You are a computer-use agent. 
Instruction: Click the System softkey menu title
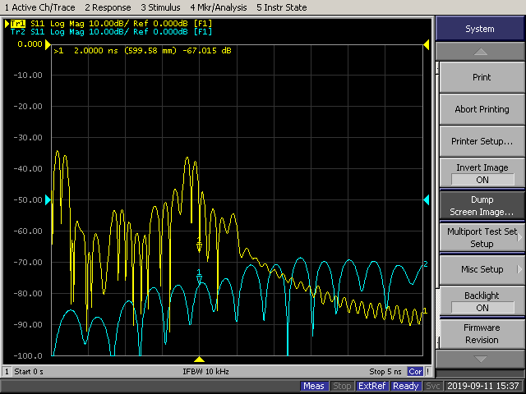pyautogui.click(x=480, y=29)
